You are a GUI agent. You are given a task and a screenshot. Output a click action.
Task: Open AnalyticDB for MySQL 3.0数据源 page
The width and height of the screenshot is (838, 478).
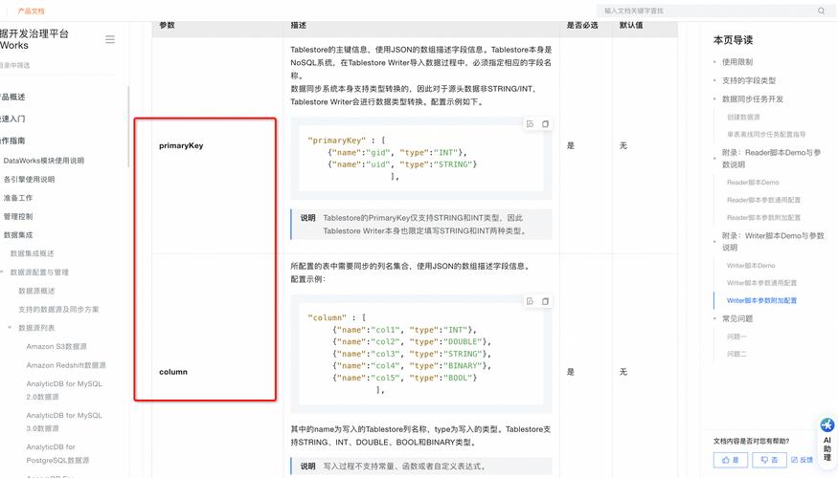[64, 422]
